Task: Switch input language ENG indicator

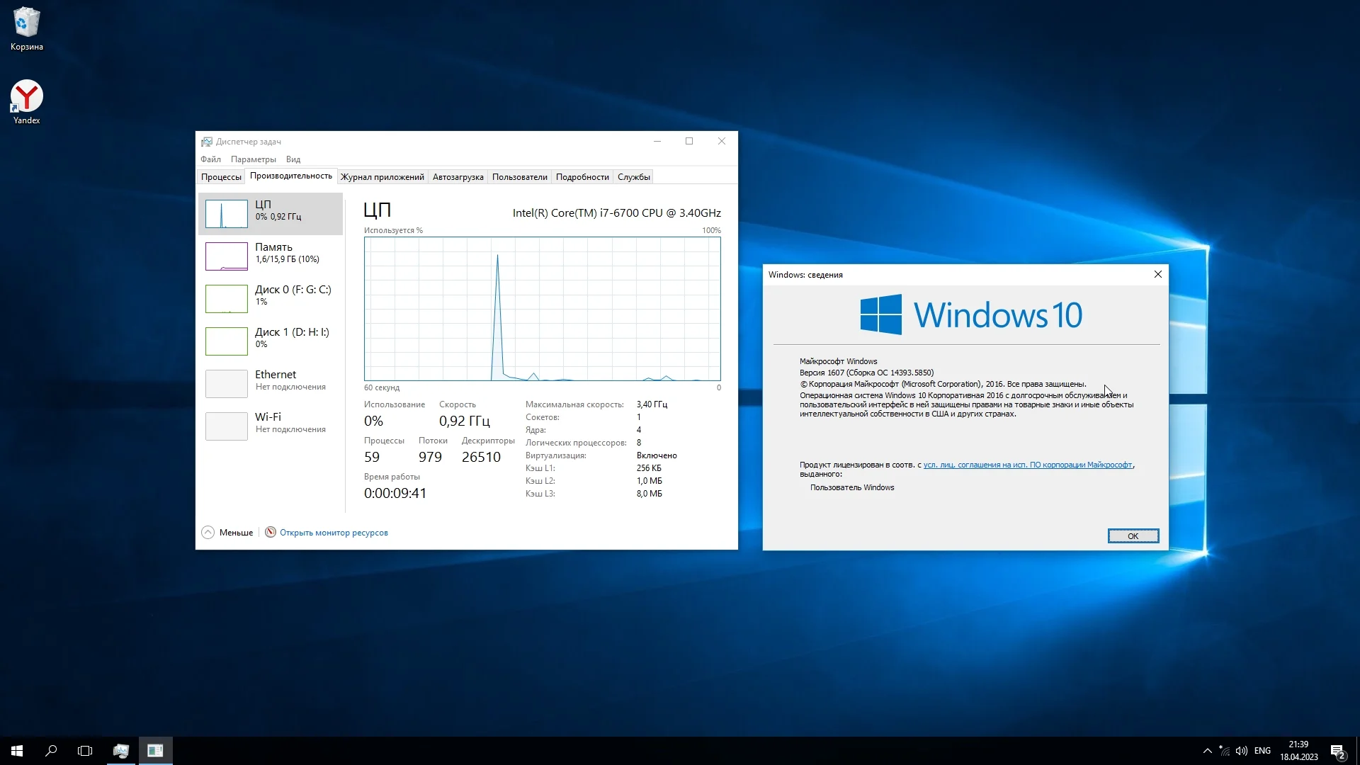Action: [x=1262, y=751]
